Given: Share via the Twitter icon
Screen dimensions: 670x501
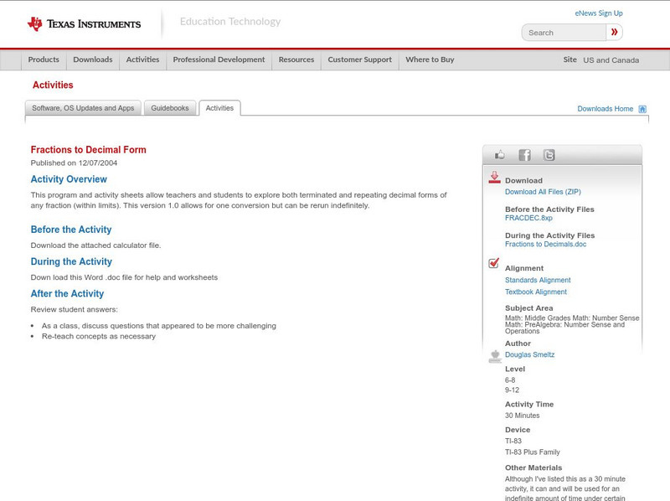Looking at the screenshot, I should click(549, 155).
